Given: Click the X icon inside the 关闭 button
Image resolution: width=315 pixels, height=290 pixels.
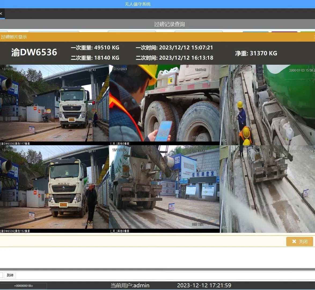Looking at the screenshot, I should tap(294, 241).
